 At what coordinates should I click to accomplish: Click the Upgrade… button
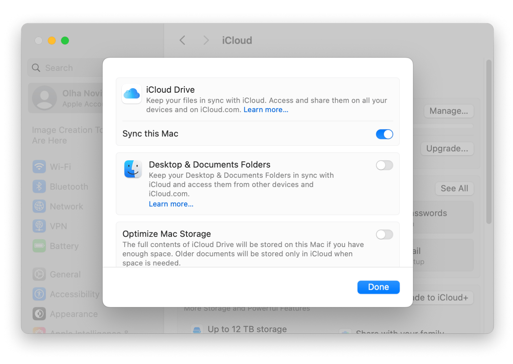(447, 148)
